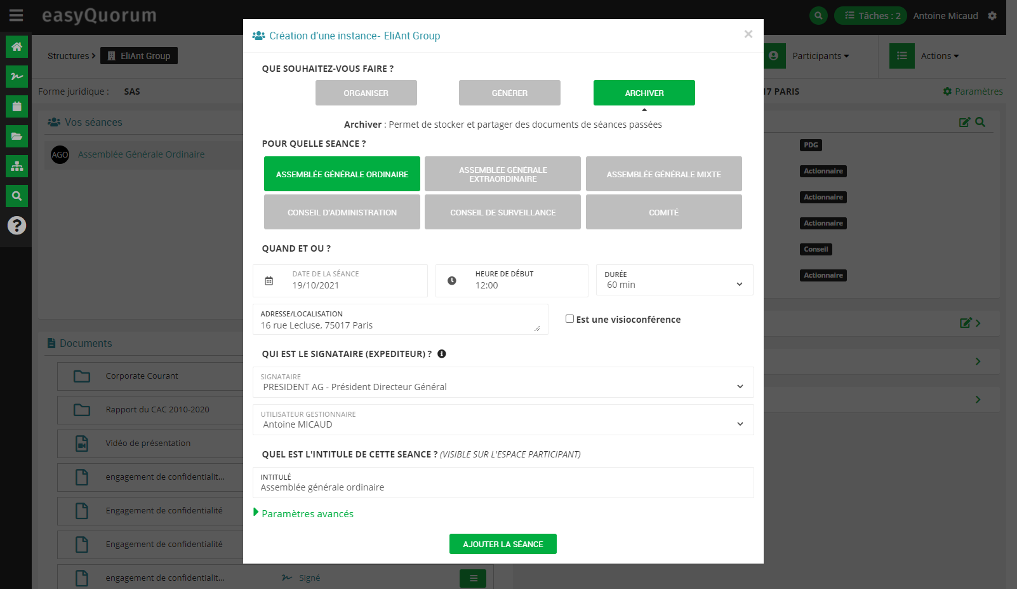Select the Organiser action option
Viewport: 1017px width, 589px height.
tap(366, 93)
